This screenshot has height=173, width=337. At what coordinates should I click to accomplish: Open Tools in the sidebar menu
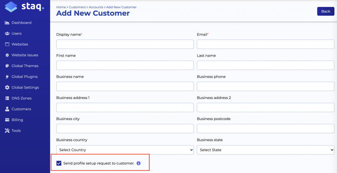click(16, 131)
